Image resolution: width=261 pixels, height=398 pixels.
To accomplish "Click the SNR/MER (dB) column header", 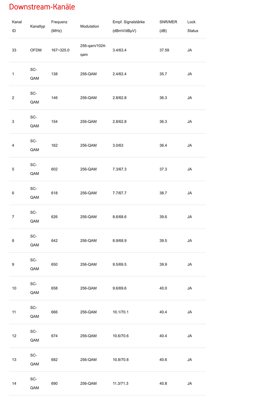I will point(168,26).
